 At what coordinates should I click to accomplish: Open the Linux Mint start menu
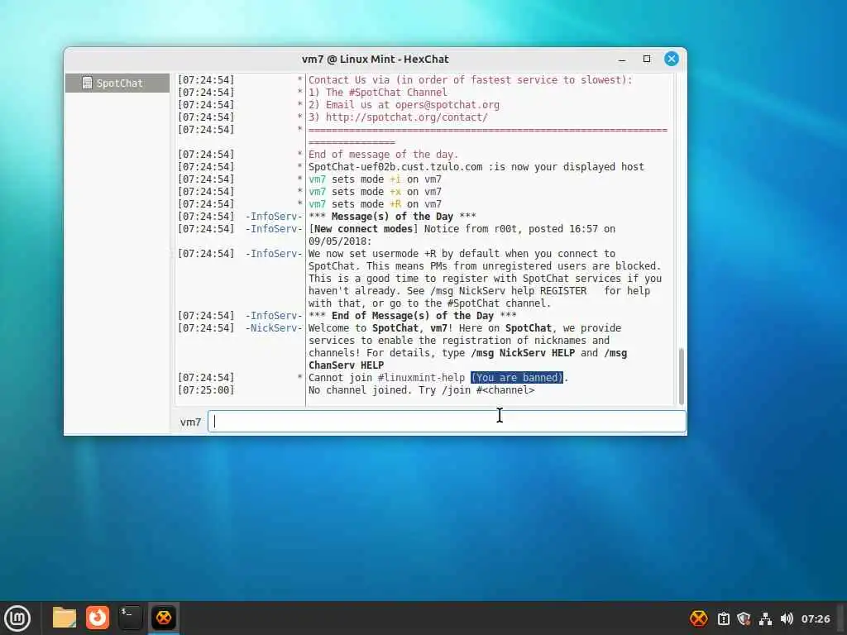pyautogui.click(x=17, y=618)
